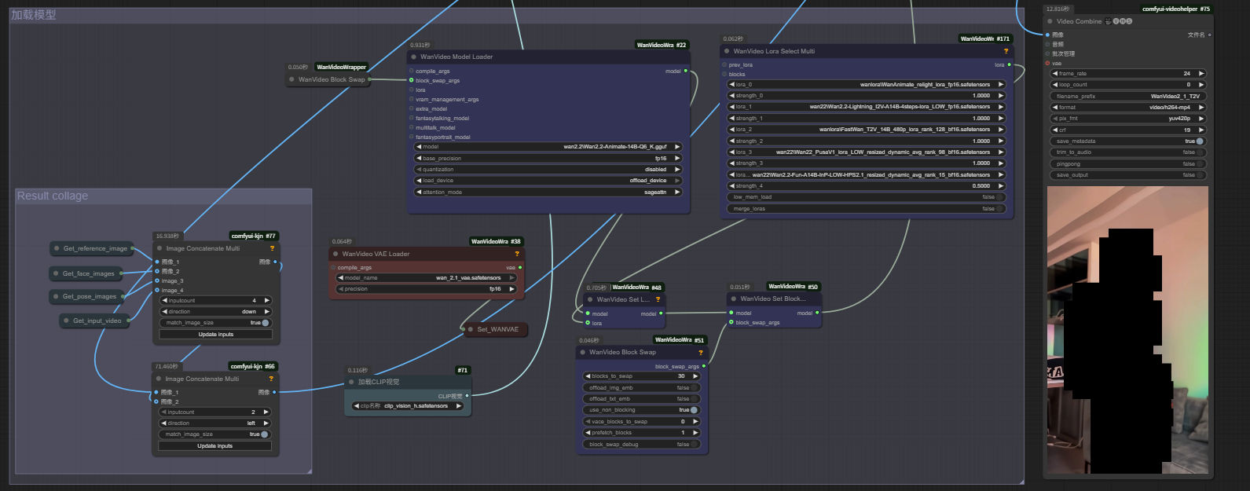Screen dimensions: 1250x491
Task: Click Update inputs on Image Concatenate #77
Action: [x=215, y=335]
